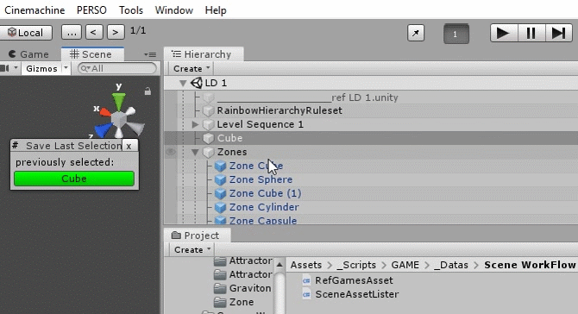578x314 pixels.
Task: Select the RefGamesAsset script
Action: 354,280
